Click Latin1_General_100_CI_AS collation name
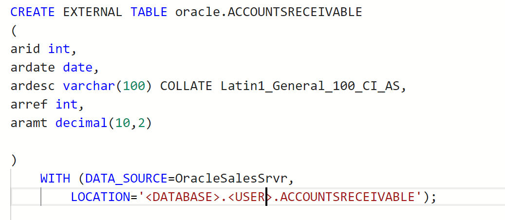Viewport: 505px width, 220px height. 309,86
